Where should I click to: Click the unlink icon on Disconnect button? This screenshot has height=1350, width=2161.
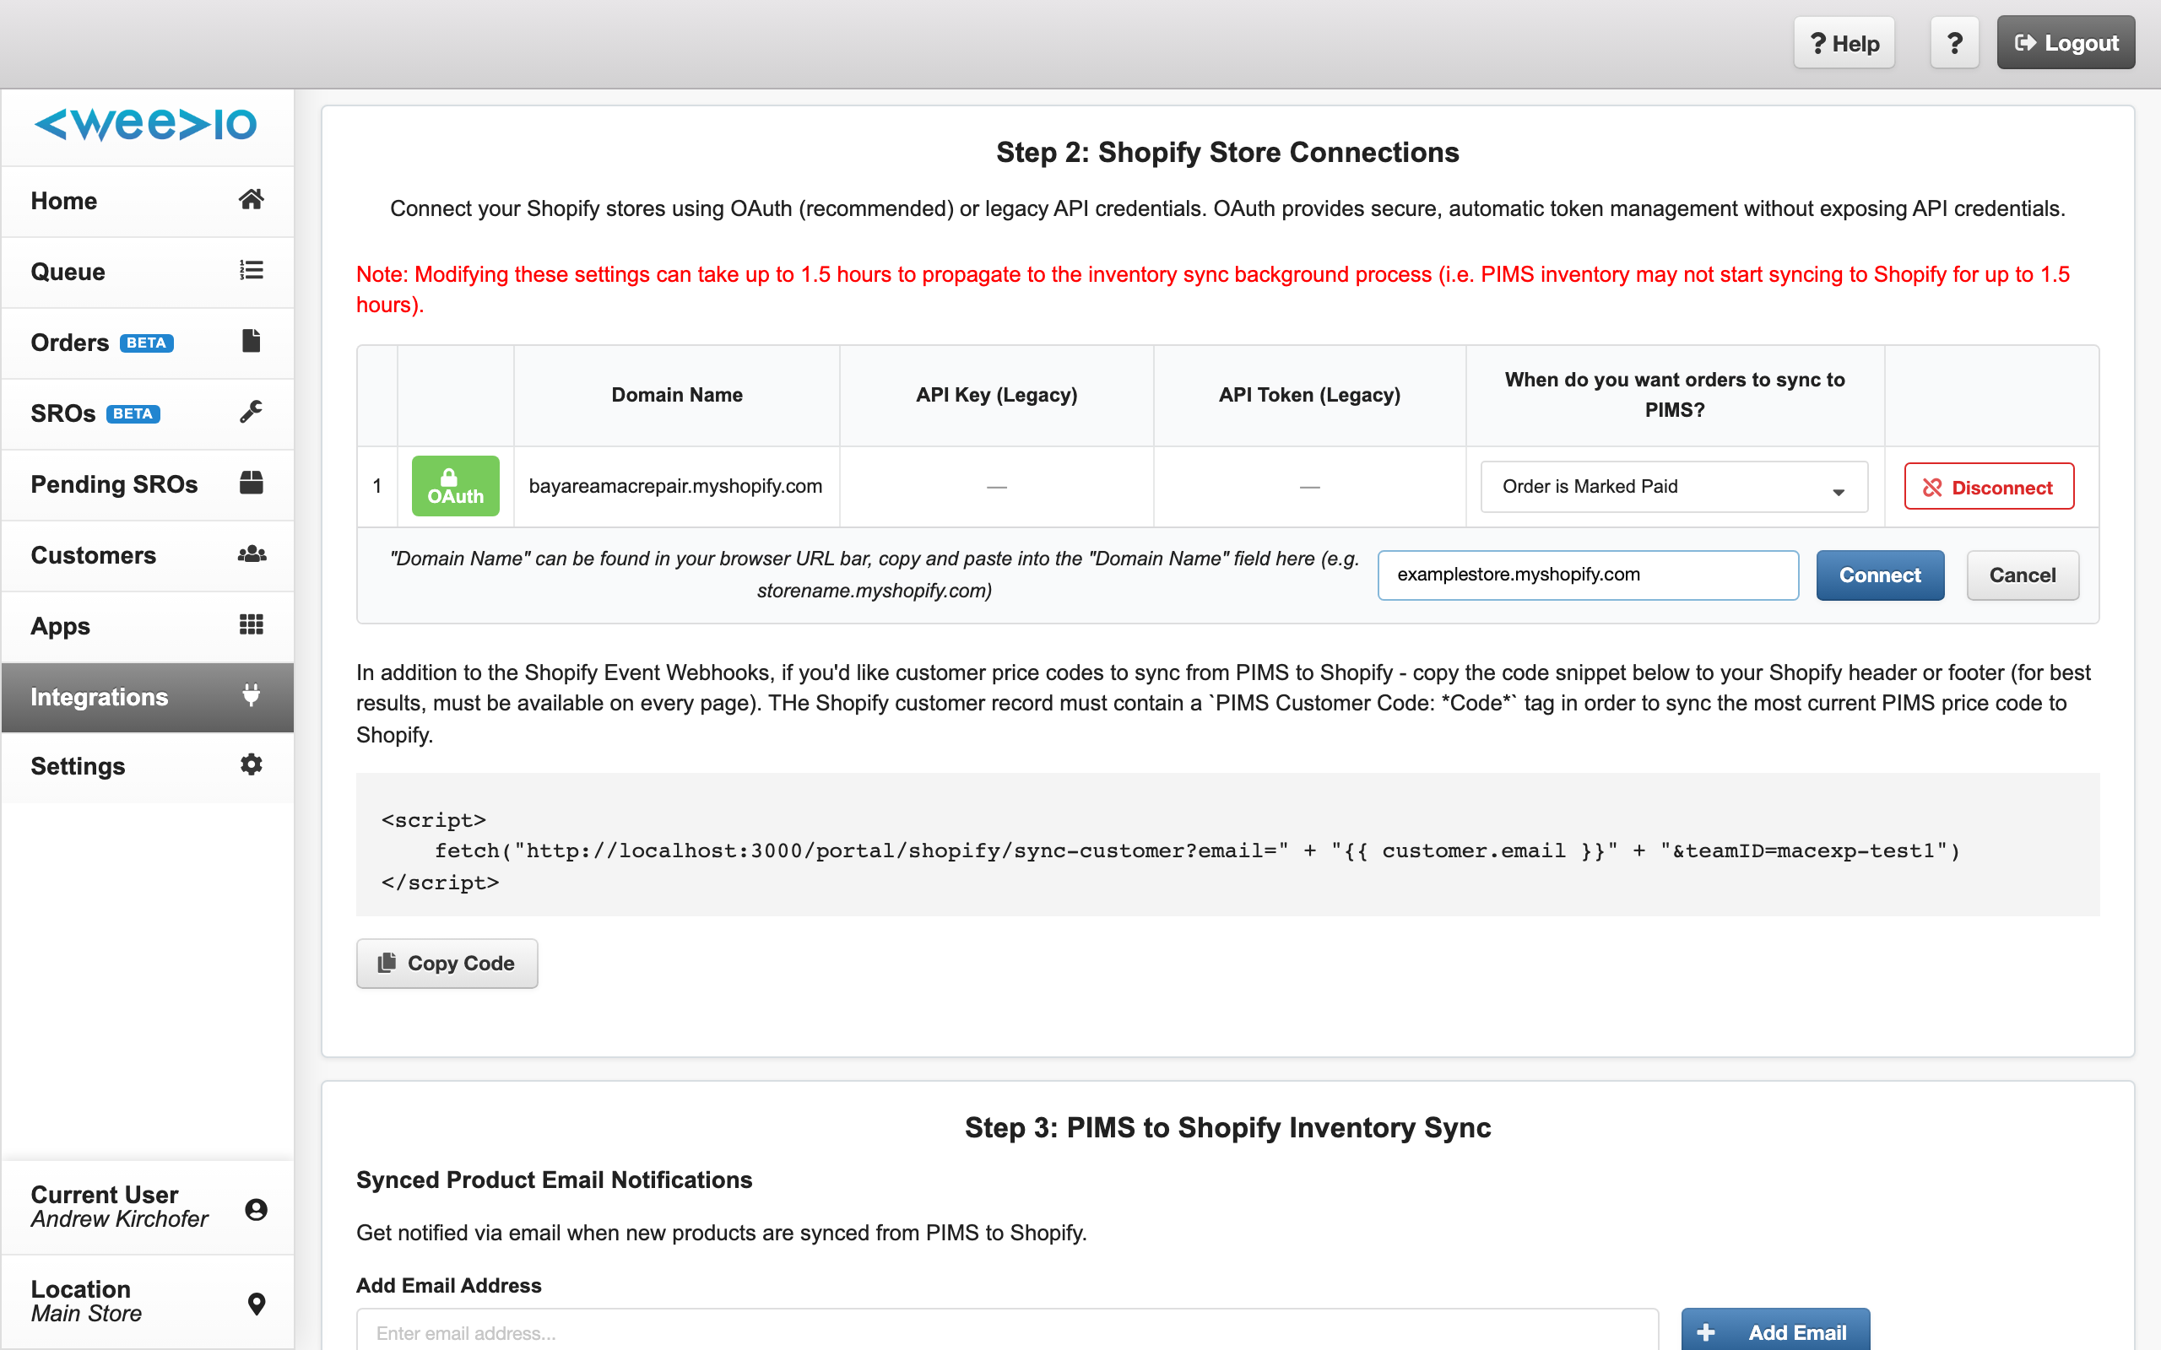pyautogui.click(x=1932, y=488)
